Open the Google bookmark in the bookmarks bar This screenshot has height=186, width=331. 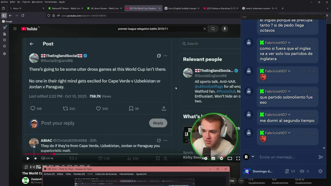(7, 21)
